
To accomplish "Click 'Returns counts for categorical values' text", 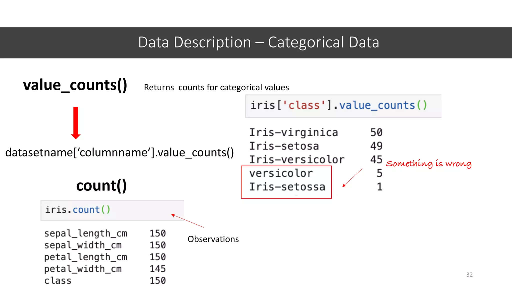I will tap(216, 87).
